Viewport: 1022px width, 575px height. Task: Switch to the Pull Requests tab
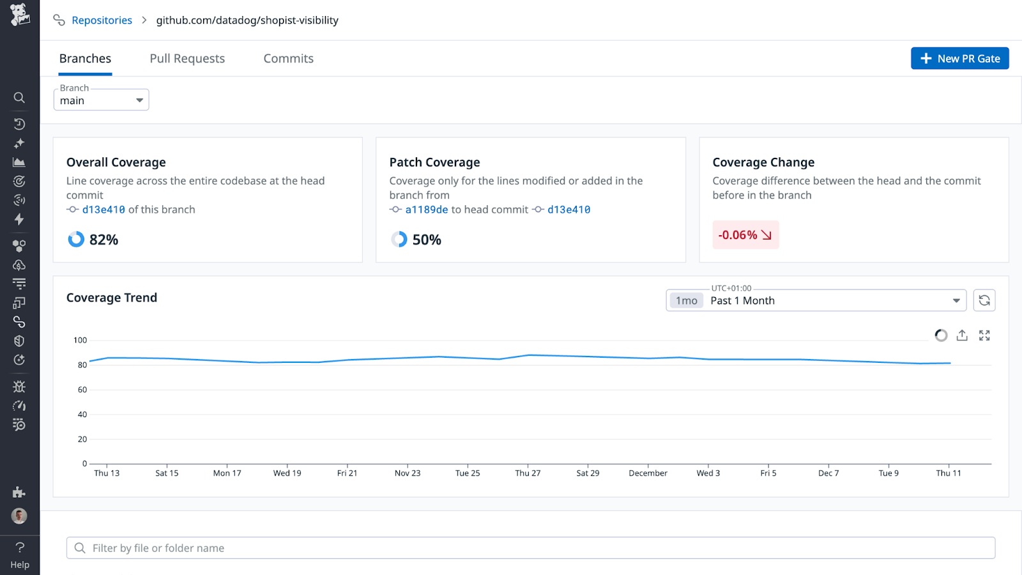pyautogui.click(x=187, y=58)
